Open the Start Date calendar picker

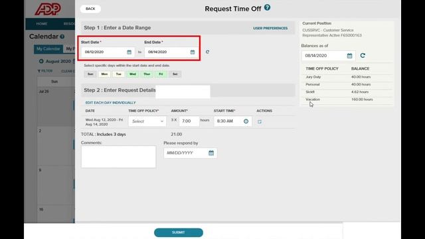click(129, 52)
